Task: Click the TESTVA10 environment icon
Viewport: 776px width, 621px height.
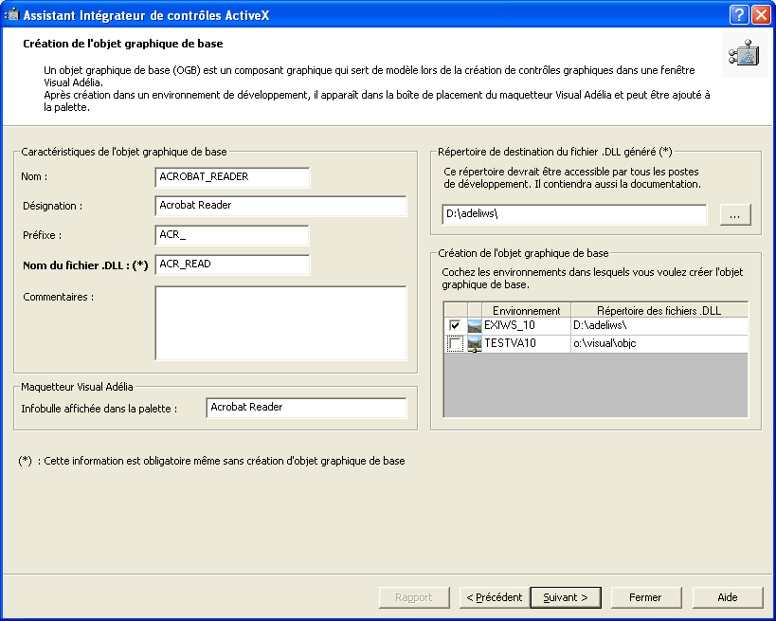Action: [x=474, y=343]
